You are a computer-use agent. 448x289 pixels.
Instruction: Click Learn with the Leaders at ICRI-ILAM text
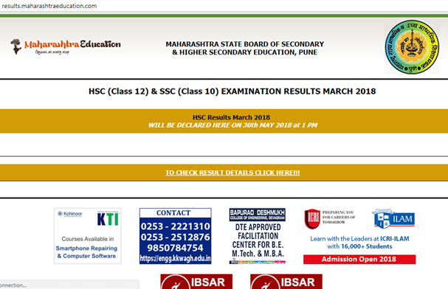(359, 239)
